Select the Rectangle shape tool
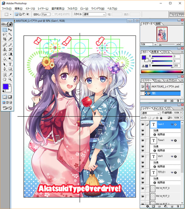Image resolution: width=185 pixels, height=209 pixels. point(10,69)
